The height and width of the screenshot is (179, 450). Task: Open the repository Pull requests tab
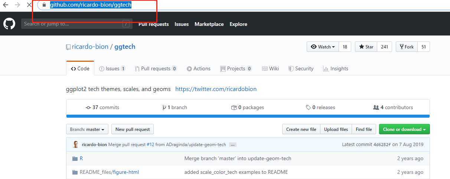(x=156, y=68)
